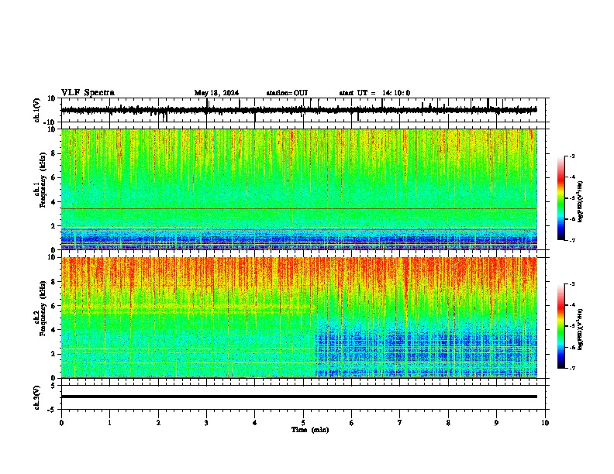Image resolution: width=614 pixels, height=474 pixels.
Task: Click the "-7" label on the ch.2 color bar
Action: coord(571,368)
